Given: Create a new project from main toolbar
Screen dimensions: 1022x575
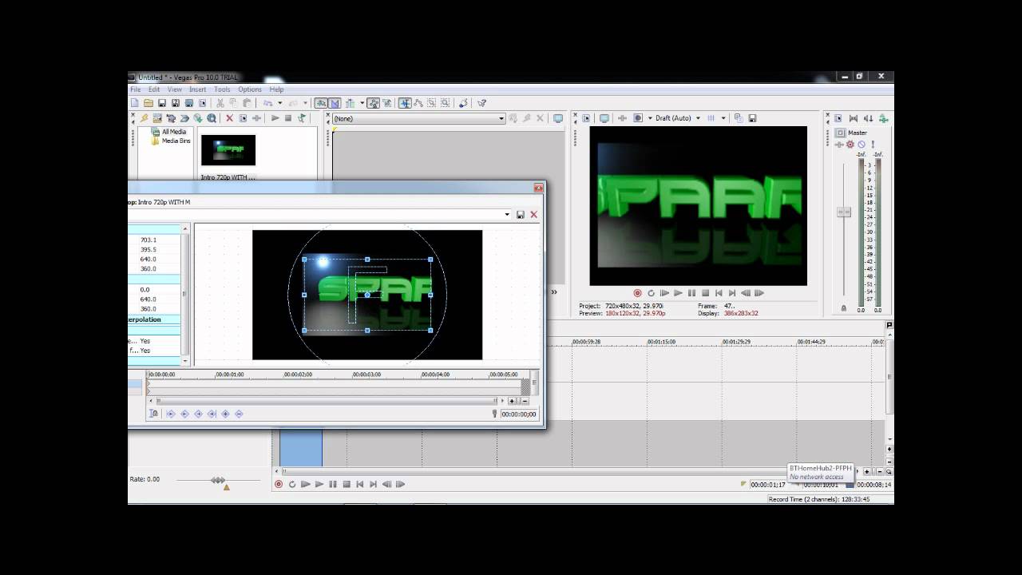Looking at the screenshot, I should (x=134, y=103).
